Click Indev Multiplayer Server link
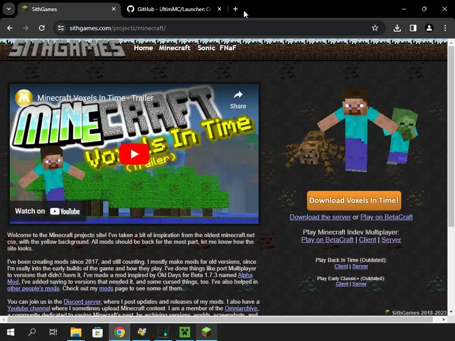 [391, 240]
